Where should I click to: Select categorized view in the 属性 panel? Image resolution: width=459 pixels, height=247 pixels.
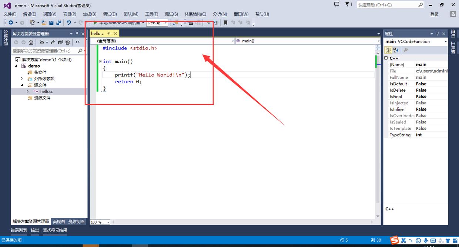coord(388,50)
